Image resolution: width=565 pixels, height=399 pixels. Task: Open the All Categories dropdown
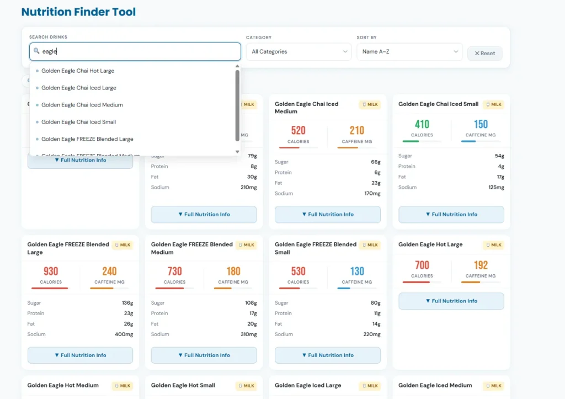(299, 52)
